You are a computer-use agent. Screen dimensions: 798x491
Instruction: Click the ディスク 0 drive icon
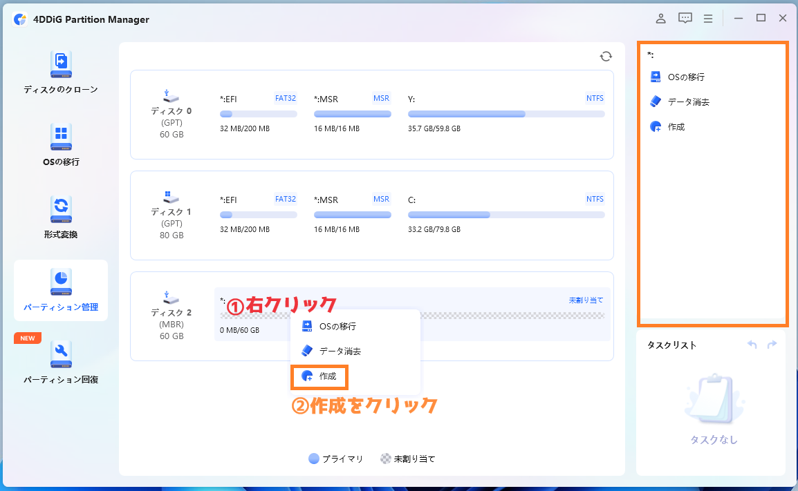coord(171,96)
